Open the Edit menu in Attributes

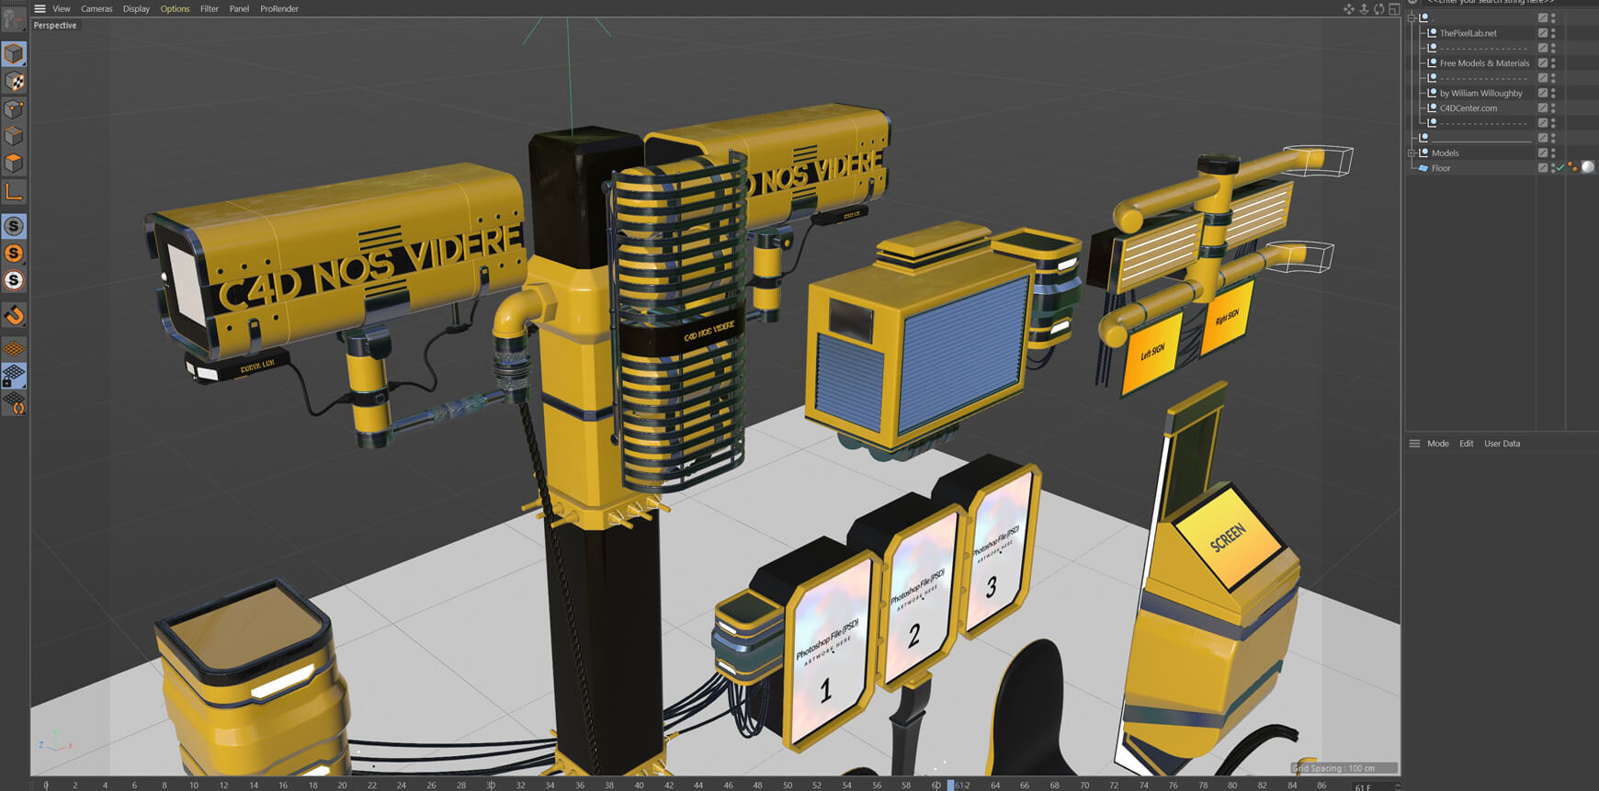pyautogui.click(x=1466, y=444)
